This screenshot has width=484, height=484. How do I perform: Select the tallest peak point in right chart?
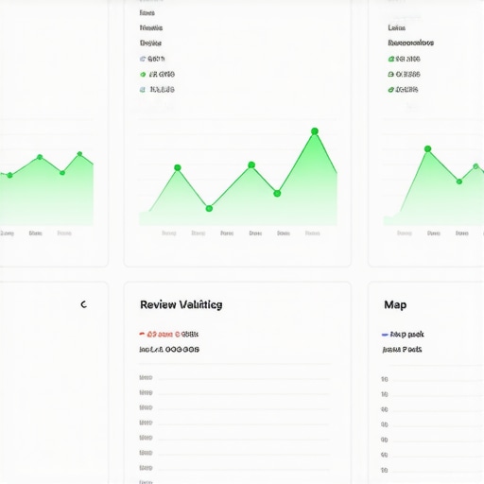(427, 148)
